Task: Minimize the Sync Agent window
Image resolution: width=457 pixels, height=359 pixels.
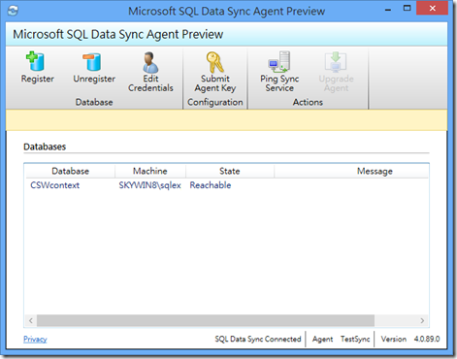Action: (388, 9)
